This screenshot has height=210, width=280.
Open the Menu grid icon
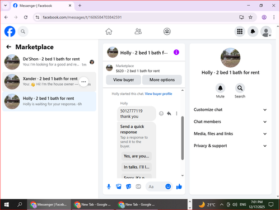(x=240, y=31)
